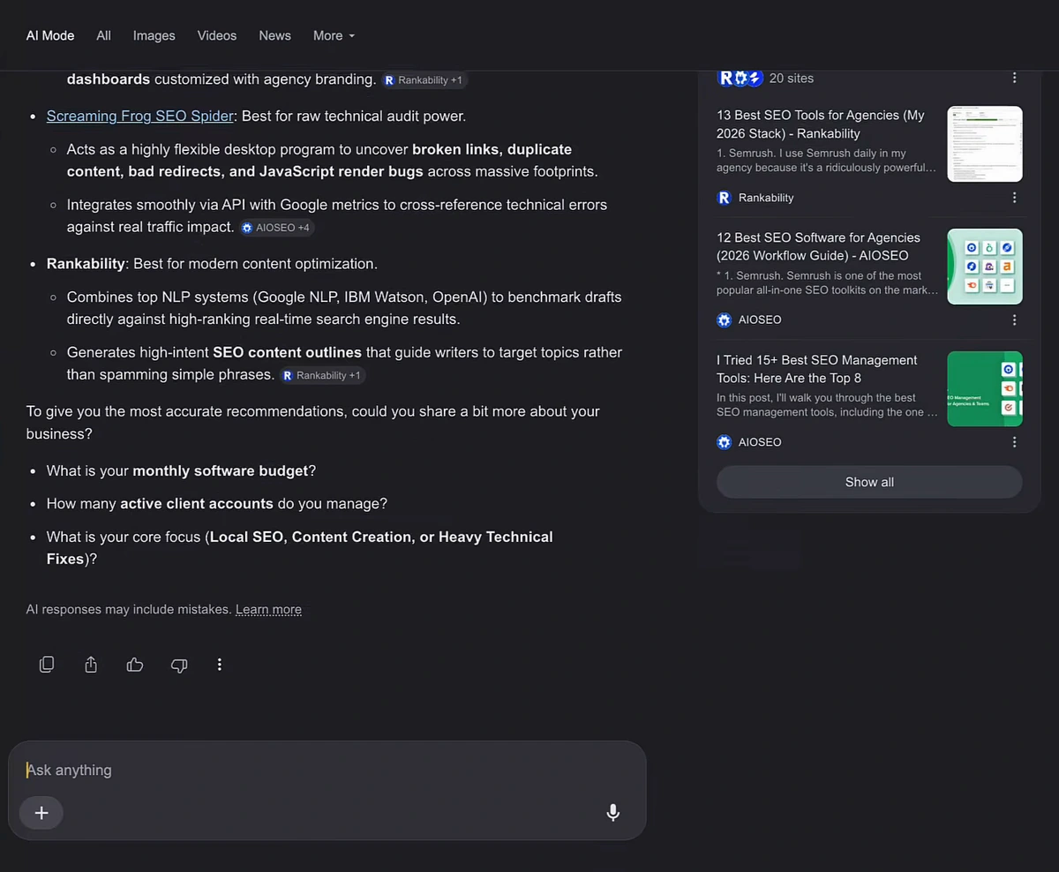The height and width of the screenshot is (872, 1059).
Task: Click thumbnail of Rankability article
Action: (x=985, y=144)
